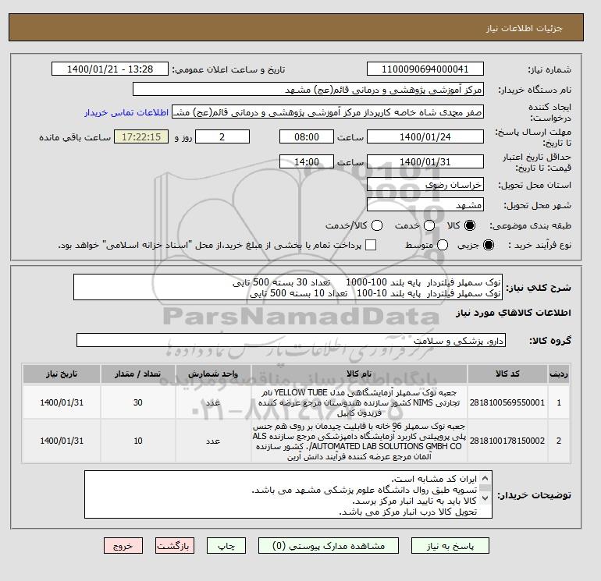Click product code 2818100178150002
601x581 pixels.
point(507,441)
